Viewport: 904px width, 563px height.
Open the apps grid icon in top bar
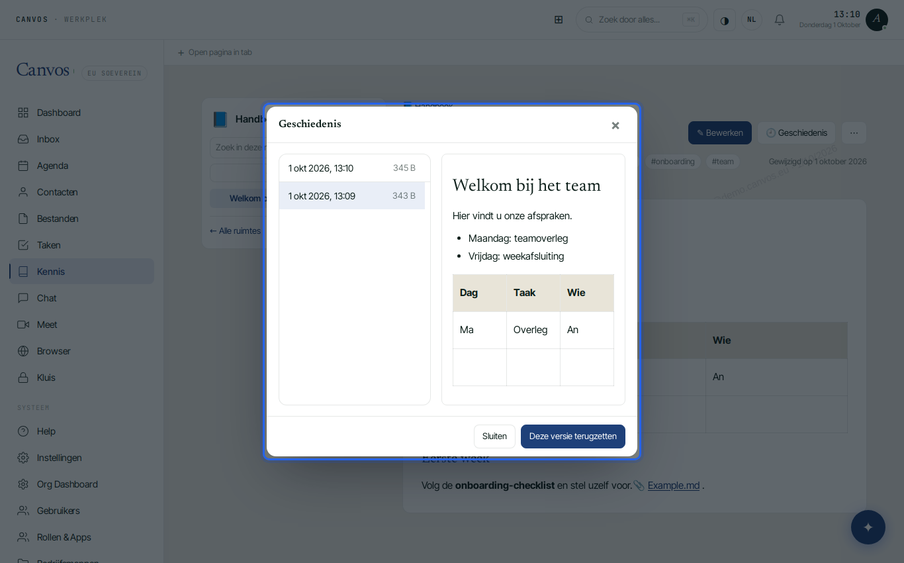click(x=559, y=20)
